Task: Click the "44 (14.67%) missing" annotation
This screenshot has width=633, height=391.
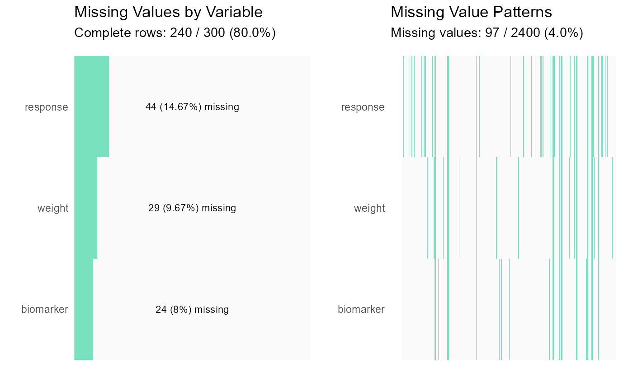Action: click(192, 107)
